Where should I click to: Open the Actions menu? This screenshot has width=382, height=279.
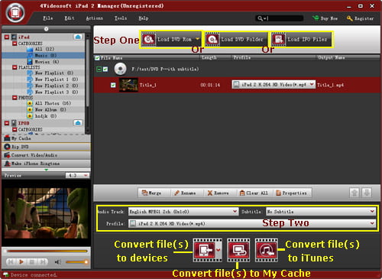pyautogui.click(x=95, y=18)
